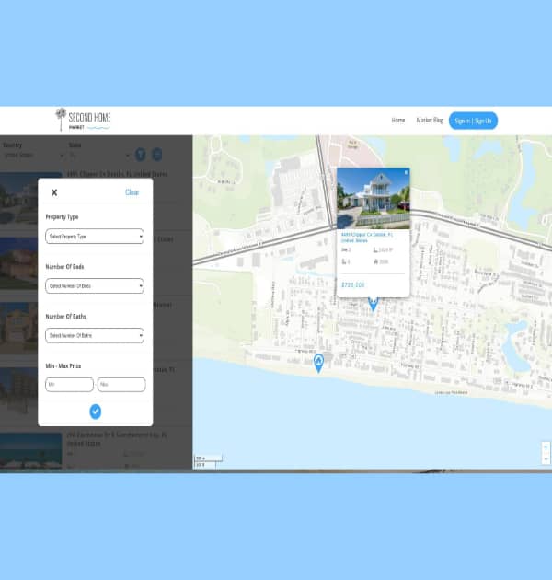Image resolution: width=552 pixels, height=580 pixels.
Task: Zoom in the map with plus button
Action: pos(546,447)
